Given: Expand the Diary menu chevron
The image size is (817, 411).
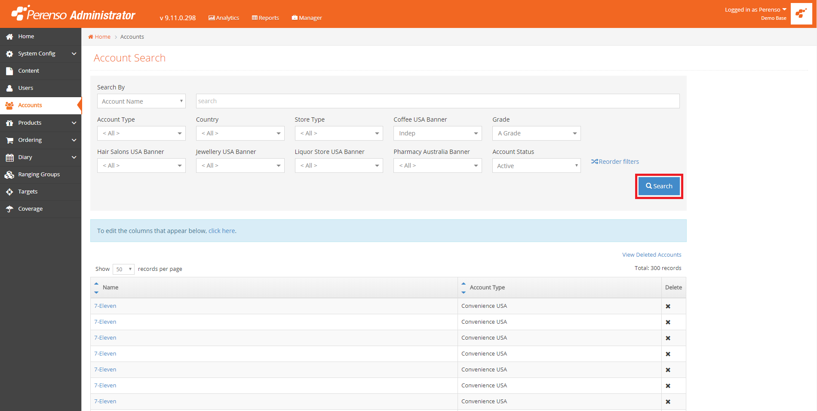Looking at the screenshot, I should pyautogui.click(x=74, y=157).
